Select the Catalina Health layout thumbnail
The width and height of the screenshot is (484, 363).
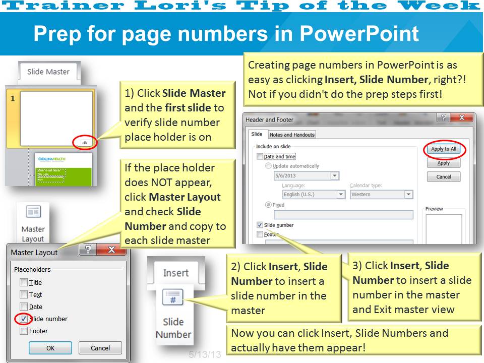pyautogui.click(x=64, y=169)
